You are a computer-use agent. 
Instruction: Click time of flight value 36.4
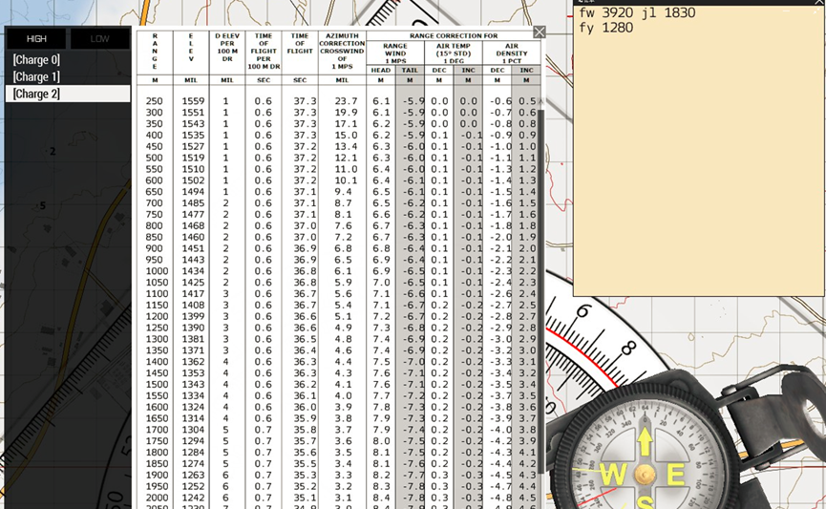[x=306, y=350]
